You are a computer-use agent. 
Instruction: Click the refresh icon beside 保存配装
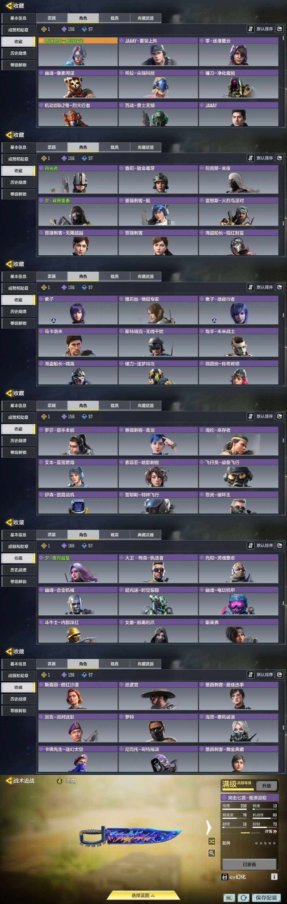coord(244,898)
